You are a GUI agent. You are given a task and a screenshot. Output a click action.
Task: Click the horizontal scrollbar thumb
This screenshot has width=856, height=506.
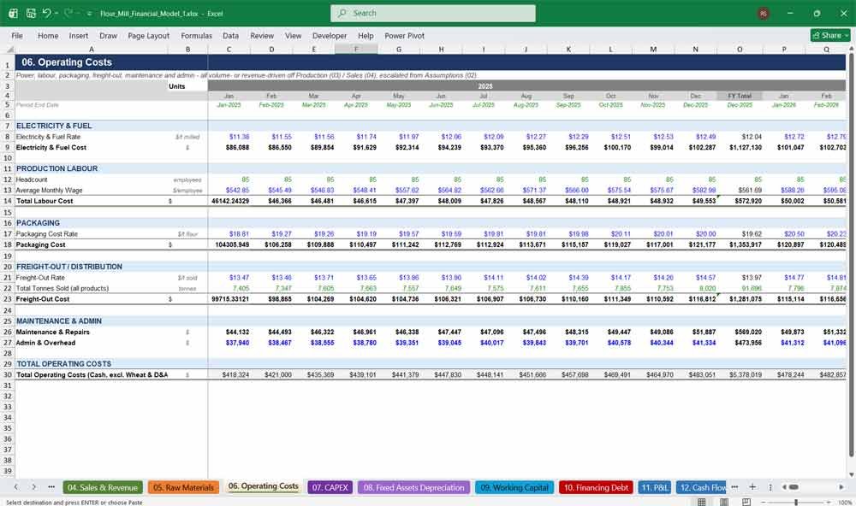[x=794, y=487]
